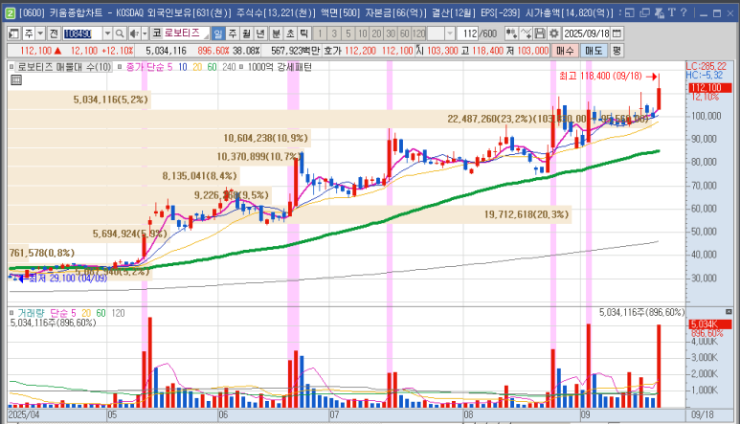Click the 2025/04 timeline date label
Viewport: 740px width, 424px height.
(24, 415)
